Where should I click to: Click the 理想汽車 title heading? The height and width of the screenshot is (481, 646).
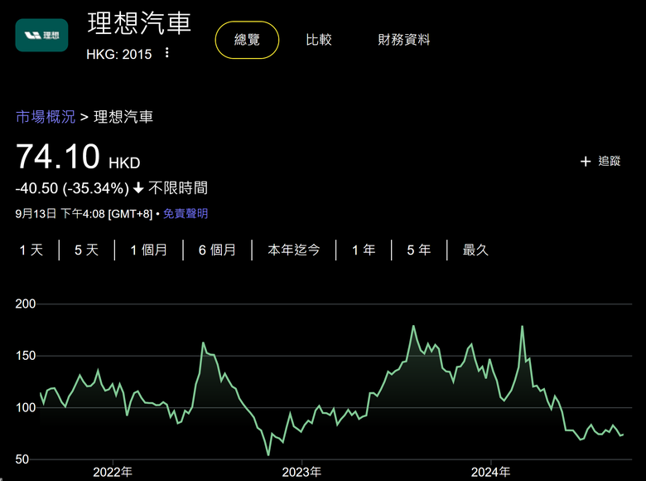click(139, 23)
